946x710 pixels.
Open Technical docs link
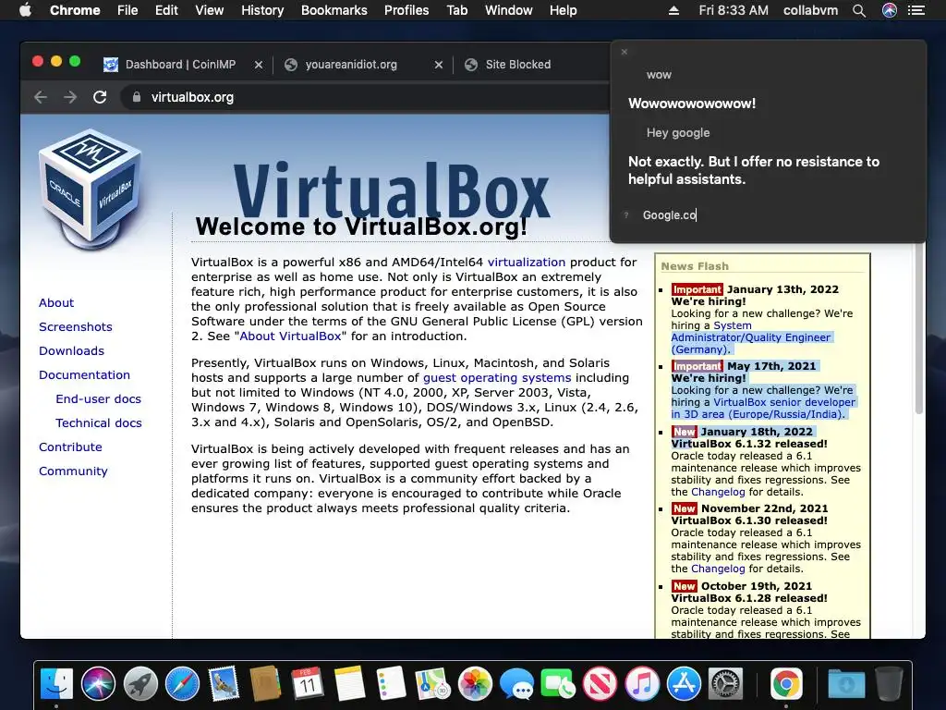pos(99,423)
